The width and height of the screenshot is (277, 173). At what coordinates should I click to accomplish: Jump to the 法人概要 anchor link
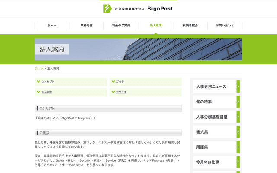point(46,92)
